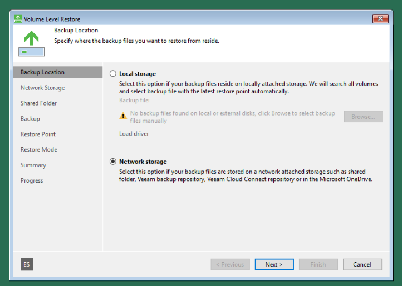Viewport: 402px width, 286px height.
Task: Open the Summary step in sidebar
Action: (x=33, y=165)
